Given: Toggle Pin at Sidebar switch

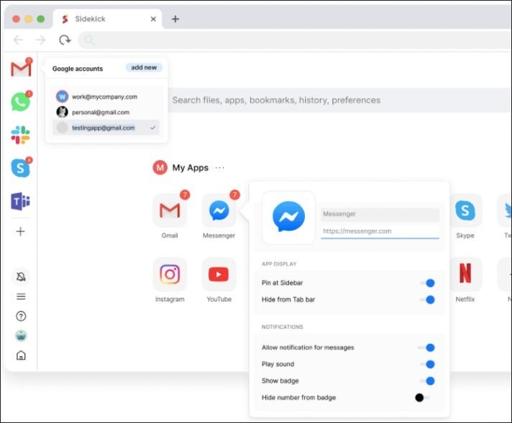Looking at the screenshot, I should (x=427, y=283).
